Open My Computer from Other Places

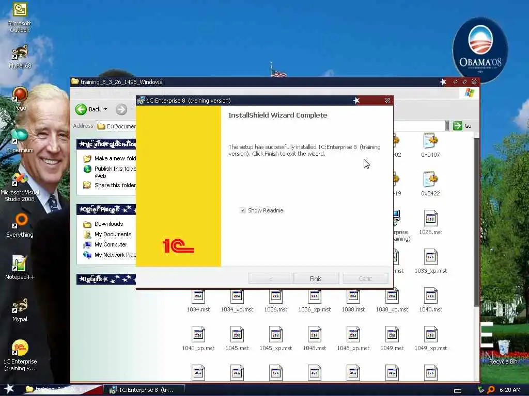(x=105, y=244)
